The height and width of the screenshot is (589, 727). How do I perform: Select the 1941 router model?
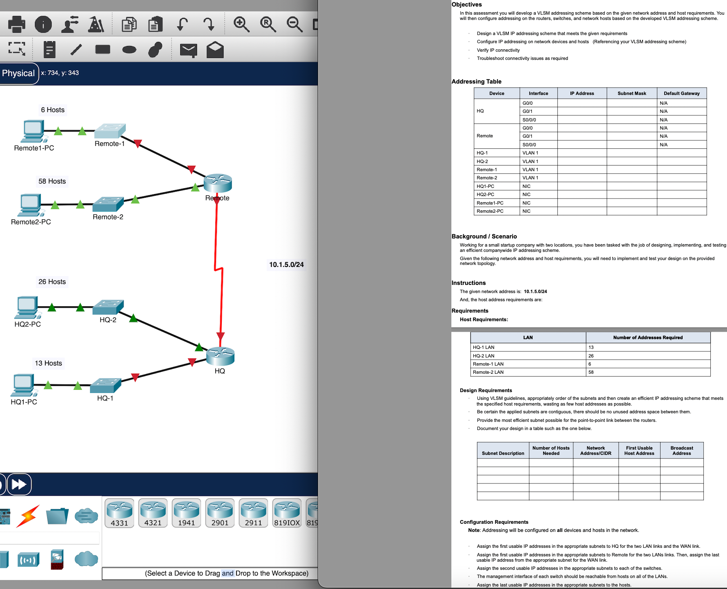pos(186,513)
